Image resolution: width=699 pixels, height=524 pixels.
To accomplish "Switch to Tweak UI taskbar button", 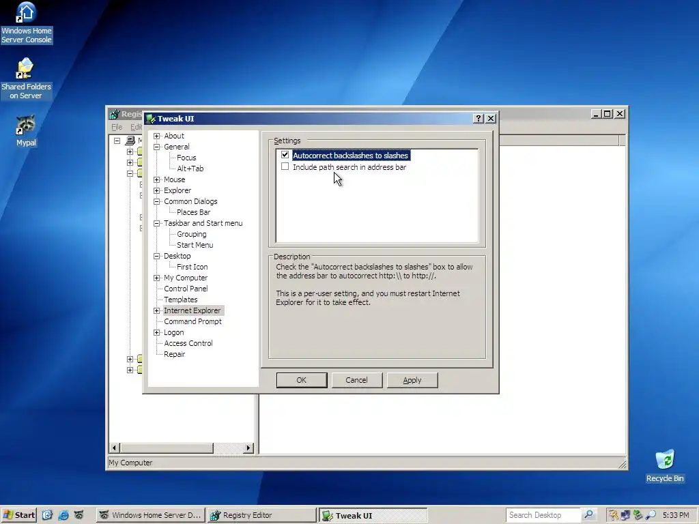I will [373, 516].
